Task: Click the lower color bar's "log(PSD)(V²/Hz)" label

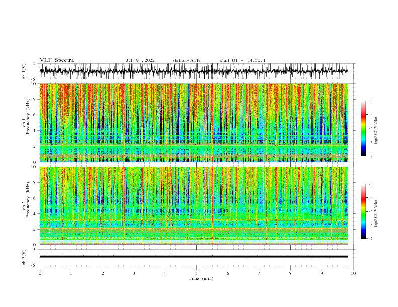Action: pos(376,214)
